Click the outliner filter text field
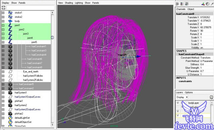Screen dimensions: 214x130 coord(30,7)
